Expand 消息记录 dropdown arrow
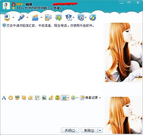The width and height of the screenshot is (143, 135). click(100, 98)
